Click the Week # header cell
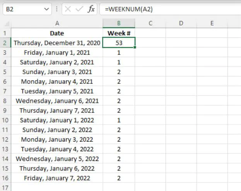Image resolution: width=241 pixels, height=191 pixels. pos(119,33)
